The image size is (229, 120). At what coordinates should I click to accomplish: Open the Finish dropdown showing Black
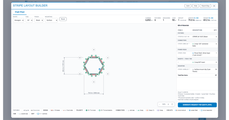(39, 20)
